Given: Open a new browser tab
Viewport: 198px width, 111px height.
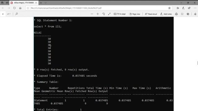Looking at the screenshot, I should pyautogui.click(x=41, y=3).
